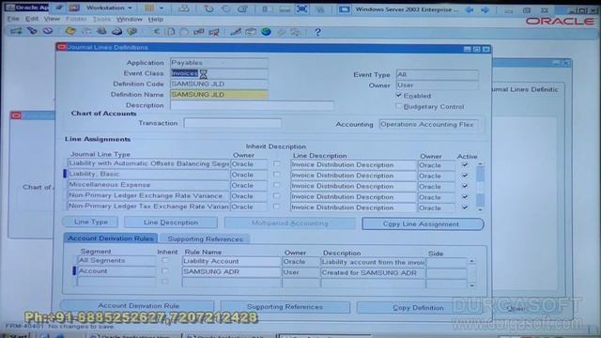Click the Copy Line Assignment button
601x338 pixels.
click(x=423, y=223)
